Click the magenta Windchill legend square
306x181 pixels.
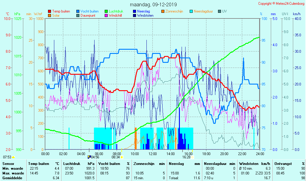click(106, 15)
